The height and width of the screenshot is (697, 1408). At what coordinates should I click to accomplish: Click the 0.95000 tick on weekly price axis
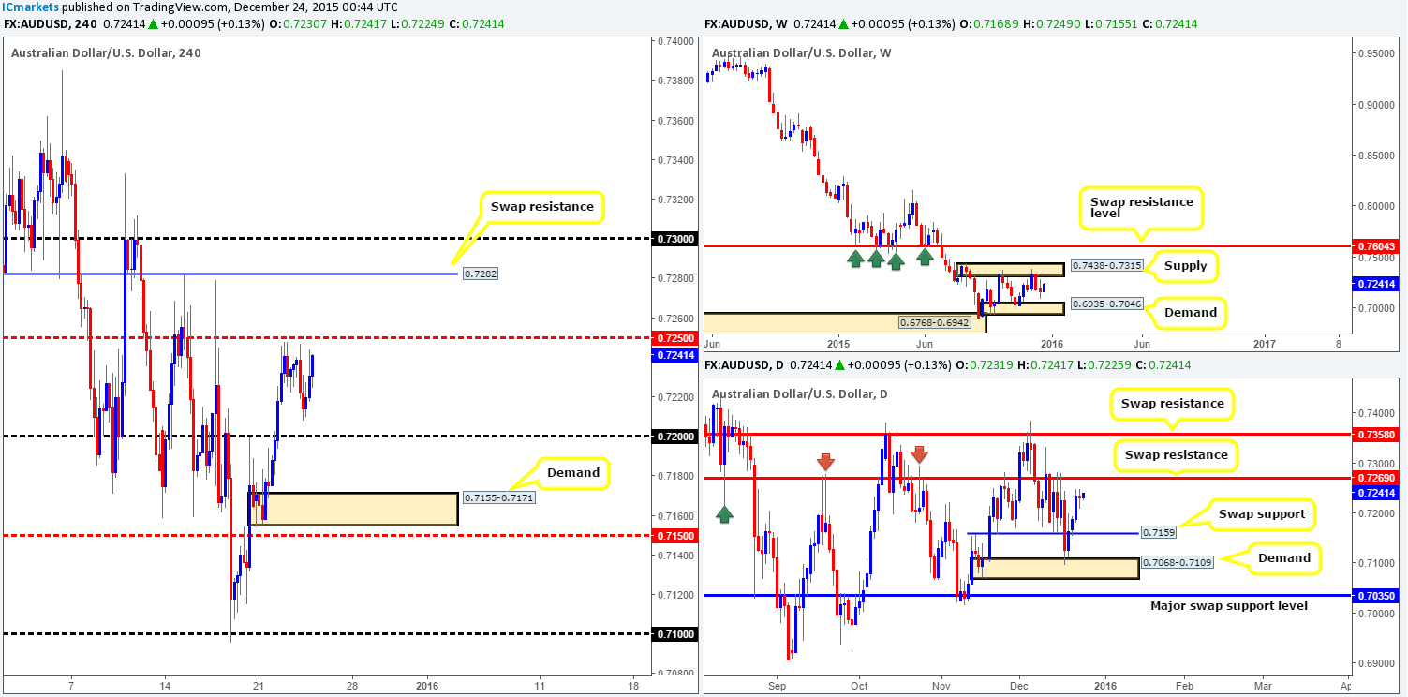(1375, 53)
